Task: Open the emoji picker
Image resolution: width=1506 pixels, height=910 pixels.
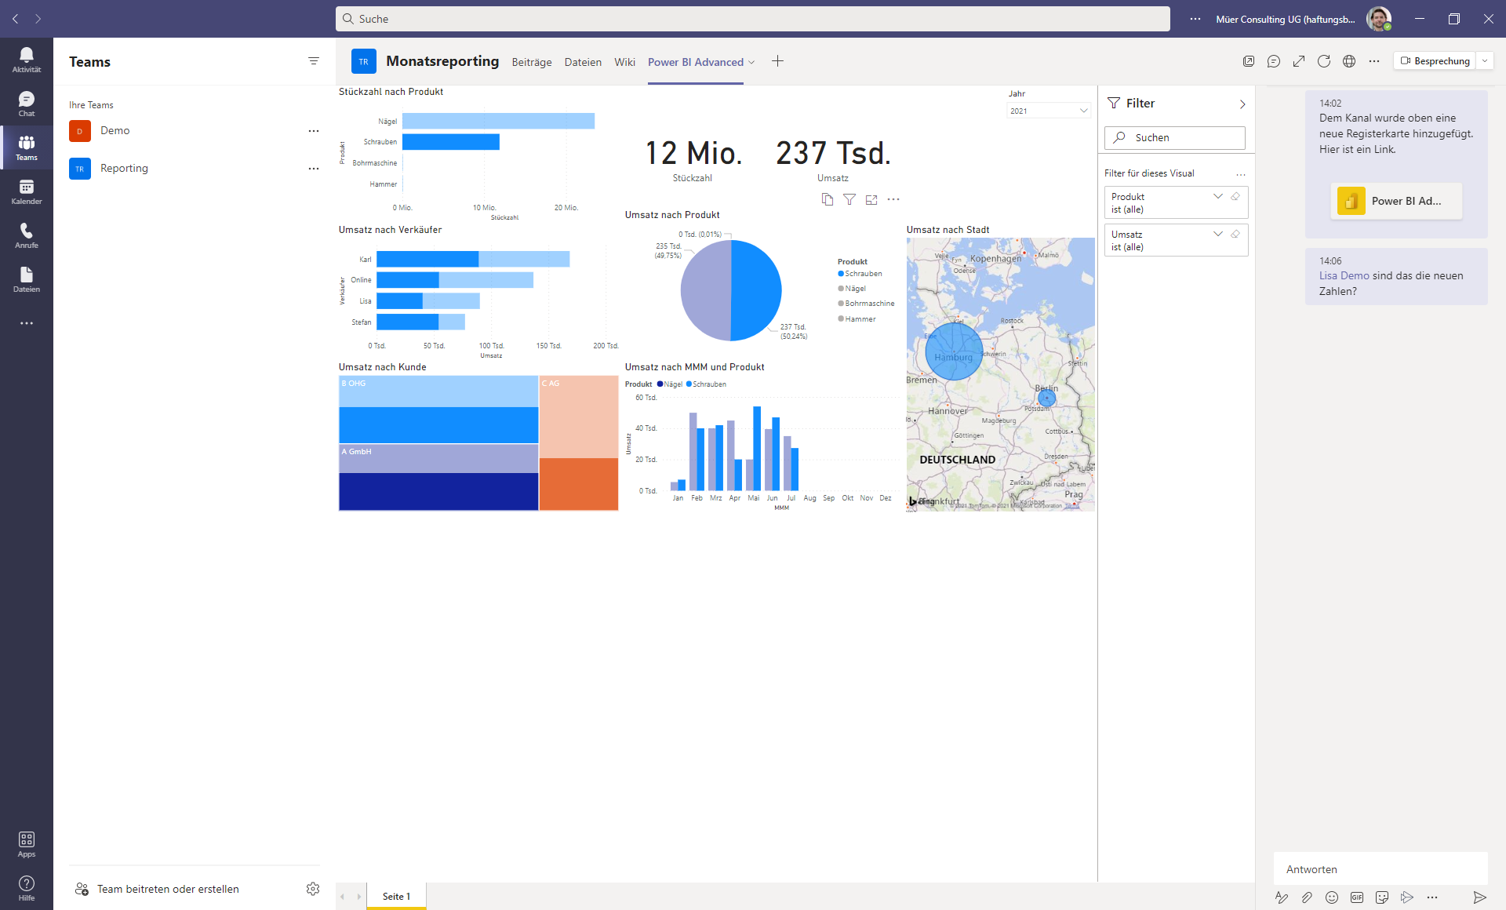Action: pos(1332,897)
